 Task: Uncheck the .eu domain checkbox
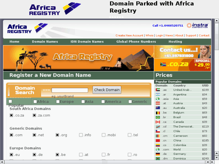tap(11, 155)
